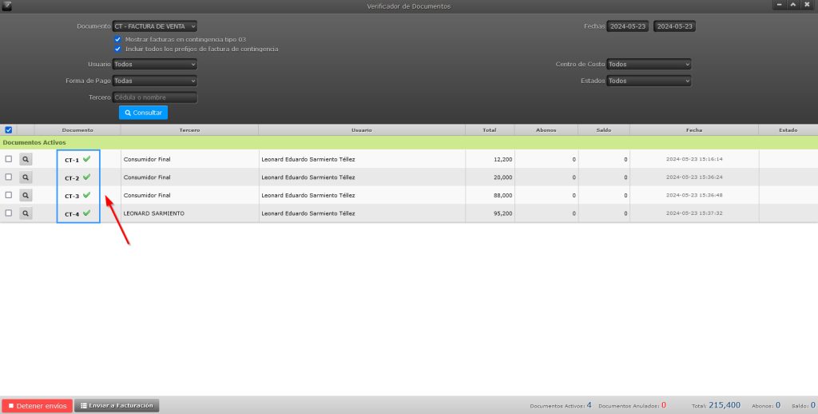818x414 pixels.
Task: Open the Forma de Pago dropdown
Action: 154,81
